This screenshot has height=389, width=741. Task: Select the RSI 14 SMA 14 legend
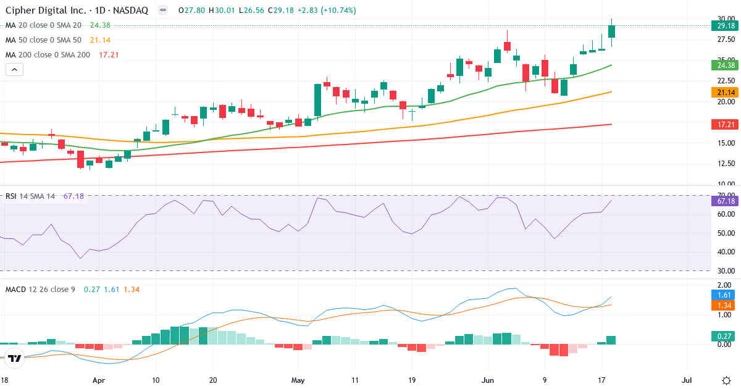coord(30,196)
